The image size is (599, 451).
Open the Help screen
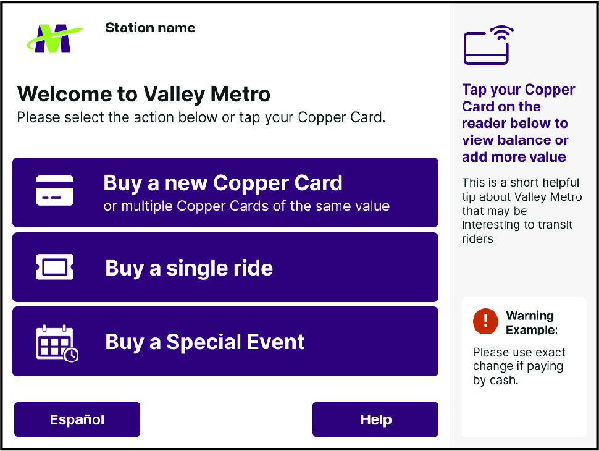coord(375,419)
